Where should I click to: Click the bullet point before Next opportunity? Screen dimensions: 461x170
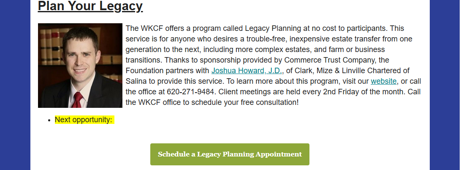(50, 121)
